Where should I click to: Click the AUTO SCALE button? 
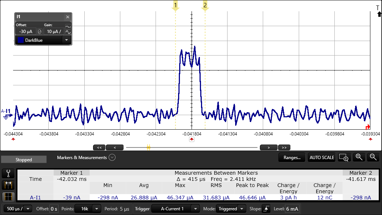point(321,158)
